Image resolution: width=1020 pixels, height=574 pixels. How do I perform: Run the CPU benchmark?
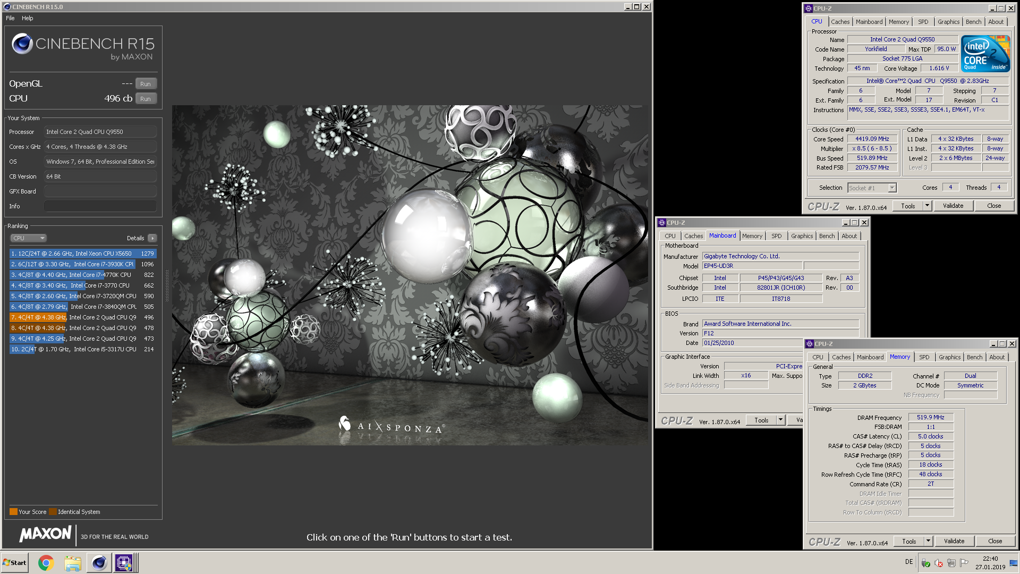coord(146,99)
